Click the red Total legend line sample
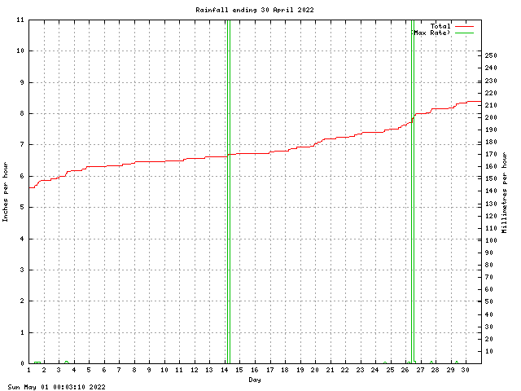The width and height of the screenshot is (521, 391). (x=464, y=26)
